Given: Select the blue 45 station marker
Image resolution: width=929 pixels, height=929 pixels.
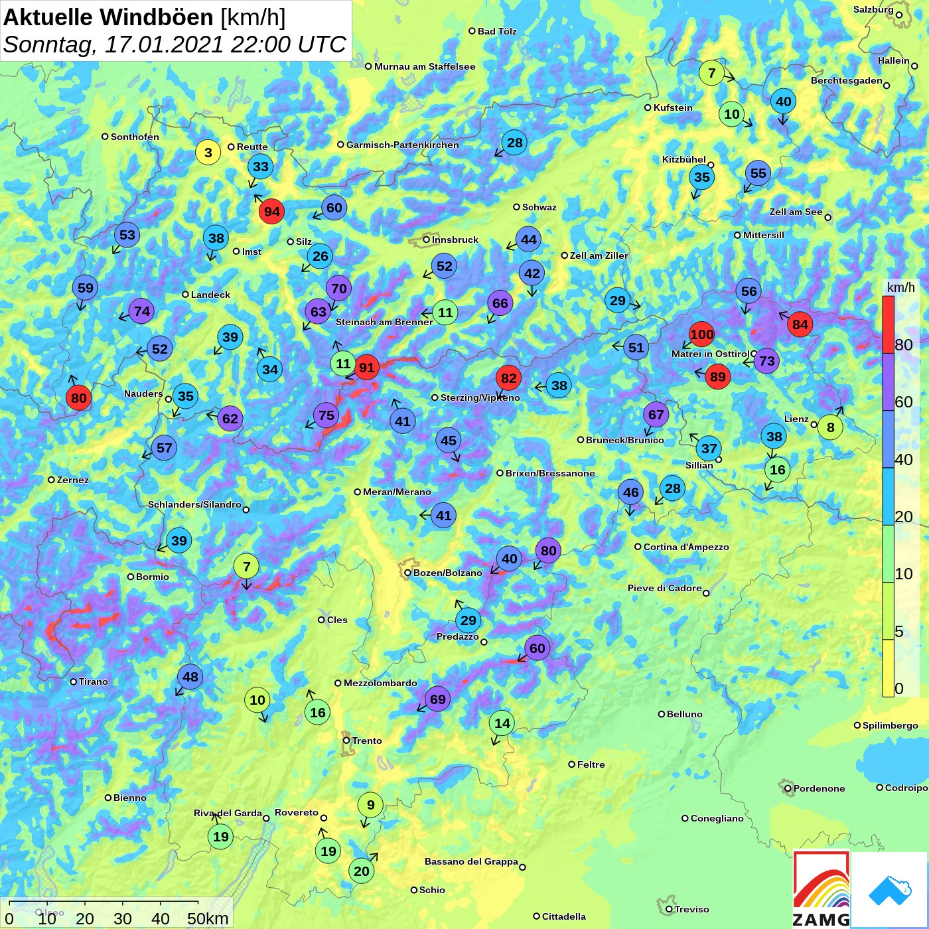Looking at the screenshot, I should (x=449, y=441).
